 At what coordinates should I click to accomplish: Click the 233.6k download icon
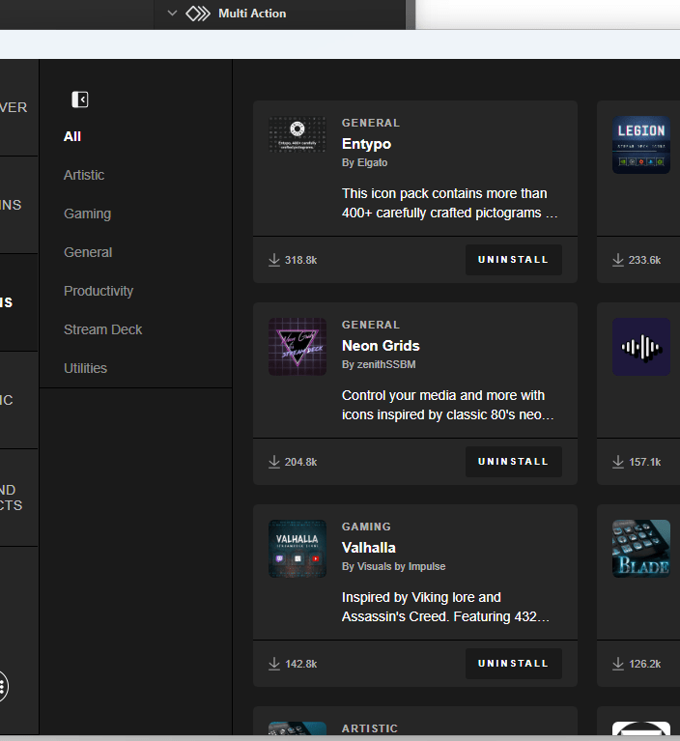click(x=618, y=260)
